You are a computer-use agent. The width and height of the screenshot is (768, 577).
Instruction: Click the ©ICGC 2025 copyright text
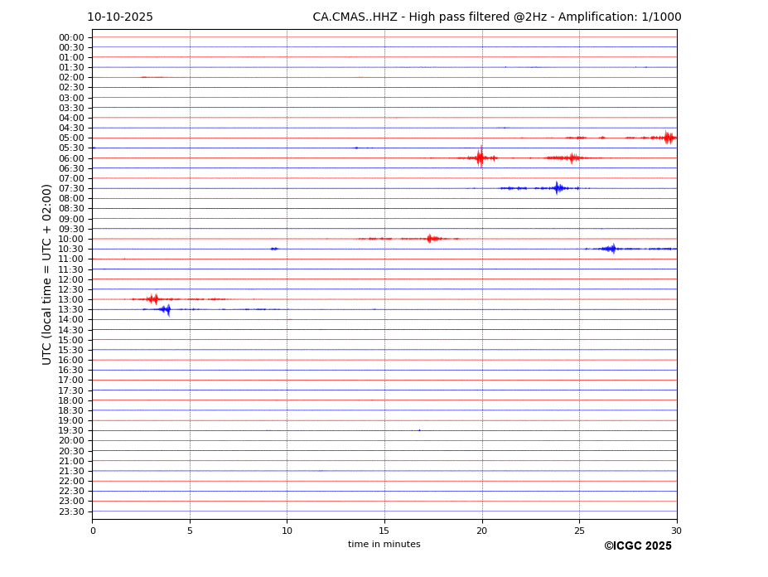point(637,546)
